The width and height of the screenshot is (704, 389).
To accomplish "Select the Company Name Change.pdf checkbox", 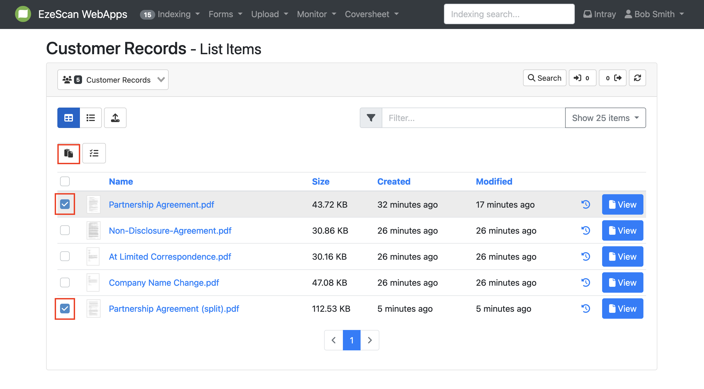I will pos(65,282).
